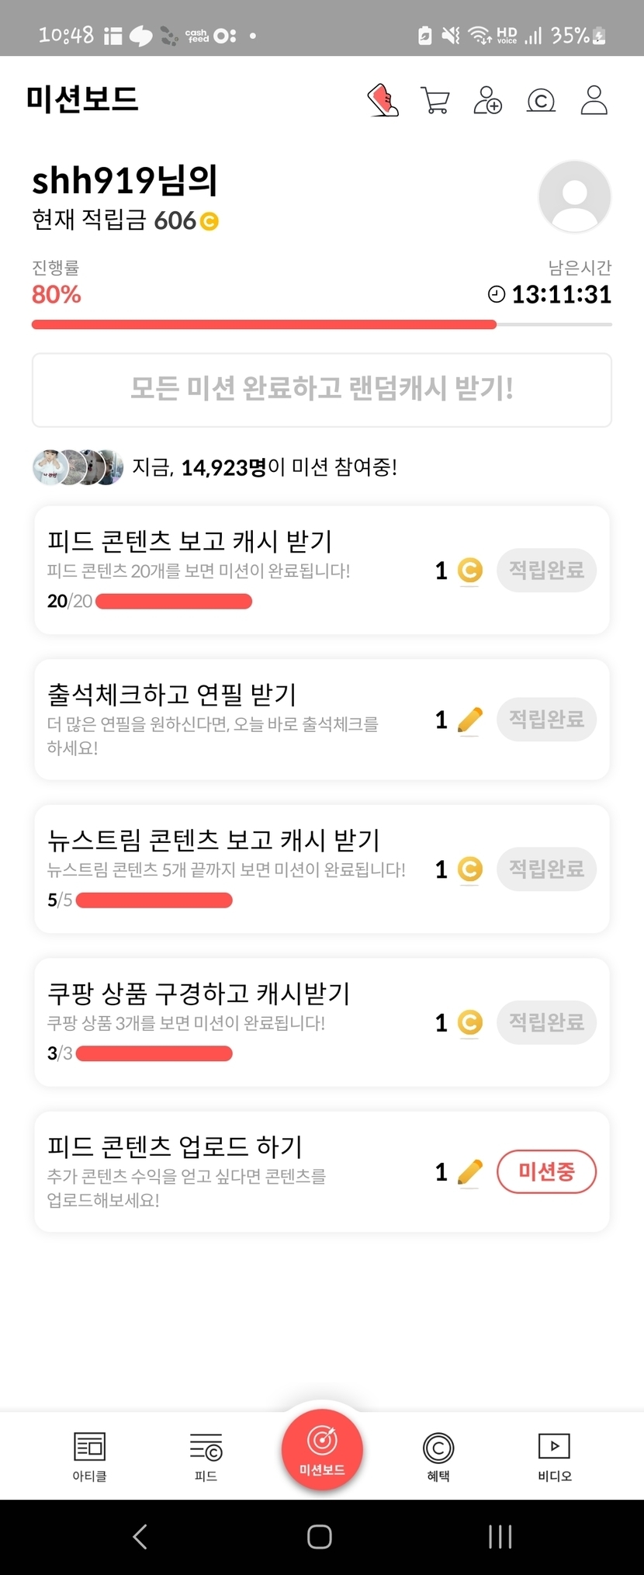Viewport: 644px width, 1575px height.
Task: Open the shopping cart icon
Action: tap(435, 101)
